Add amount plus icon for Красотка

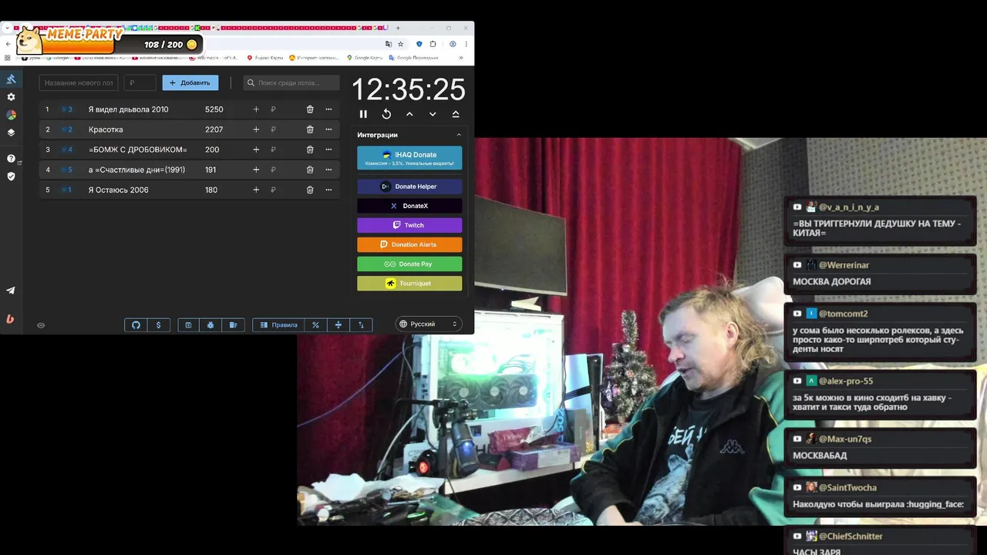(256, 129)
